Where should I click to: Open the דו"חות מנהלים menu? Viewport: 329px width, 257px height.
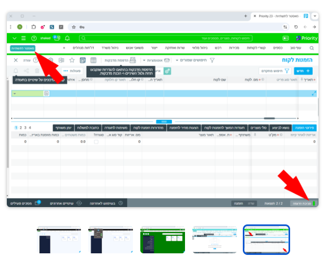83,48
